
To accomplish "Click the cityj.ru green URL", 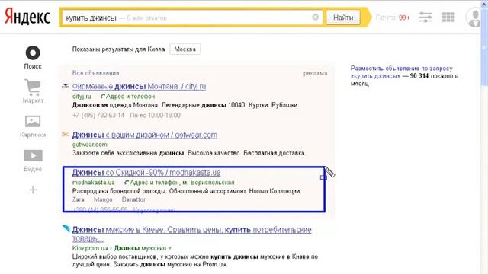I will (x=82, y=97).
